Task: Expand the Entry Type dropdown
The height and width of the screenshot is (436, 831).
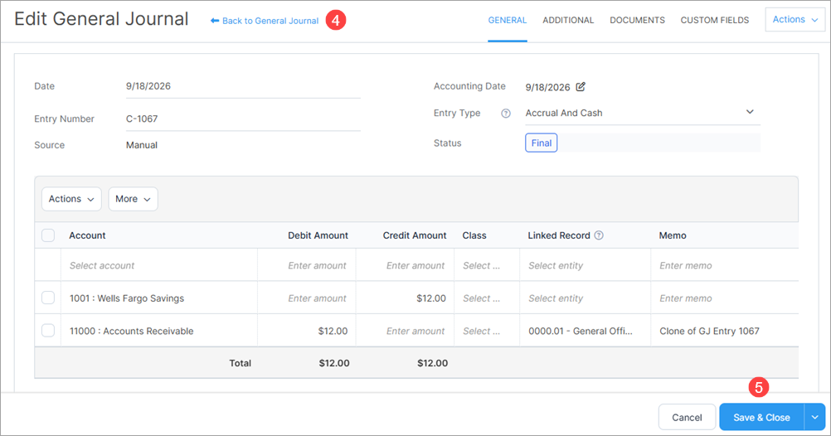Action: point(643,113)
